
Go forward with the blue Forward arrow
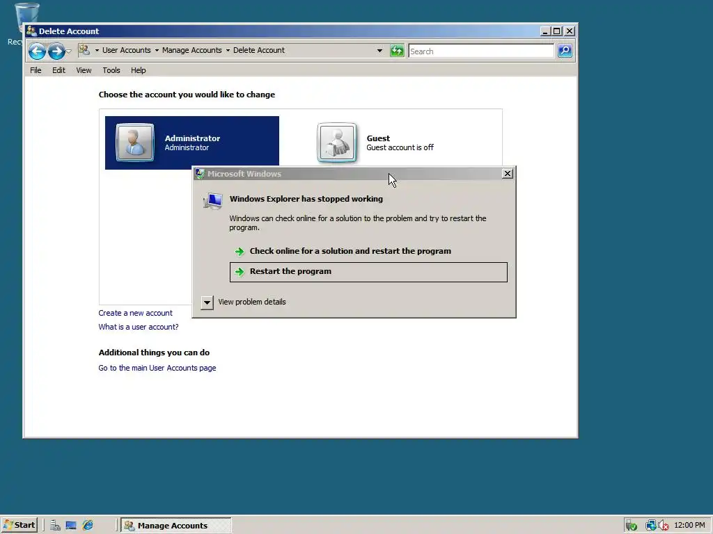pos(56,51)
